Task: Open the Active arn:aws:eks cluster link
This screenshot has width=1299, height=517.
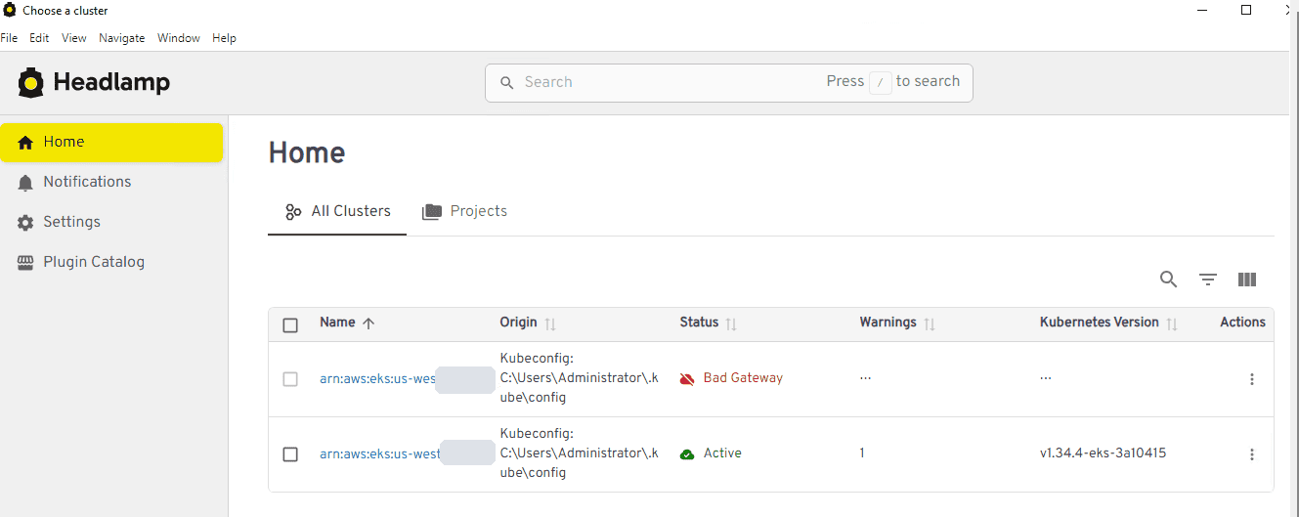Action: pos(380,453)
